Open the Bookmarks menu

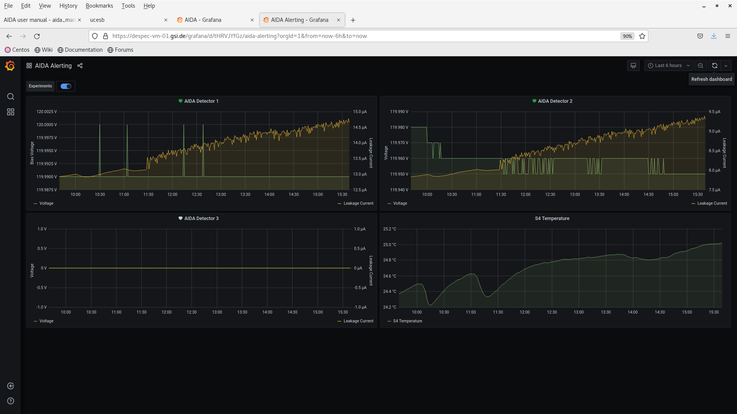pos(99,6)
